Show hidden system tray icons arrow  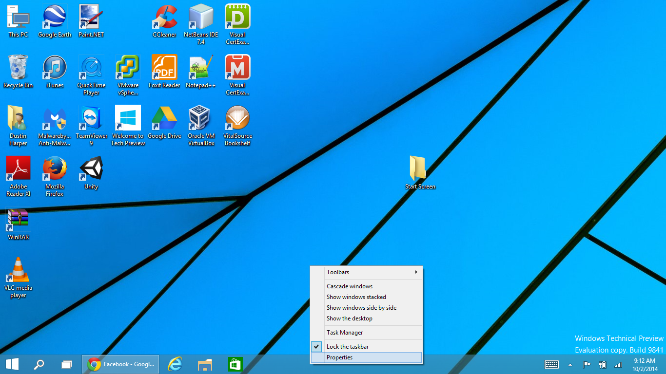[x=570, y=364]
